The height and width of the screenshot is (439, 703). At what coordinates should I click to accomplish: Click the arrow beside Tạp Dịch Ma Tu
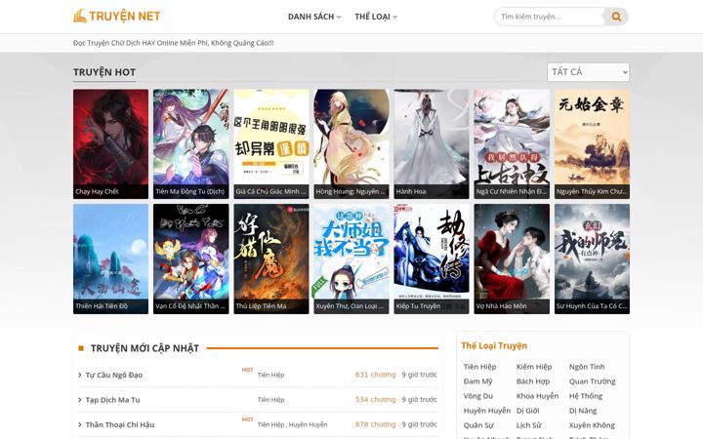[x=80, y=400]
